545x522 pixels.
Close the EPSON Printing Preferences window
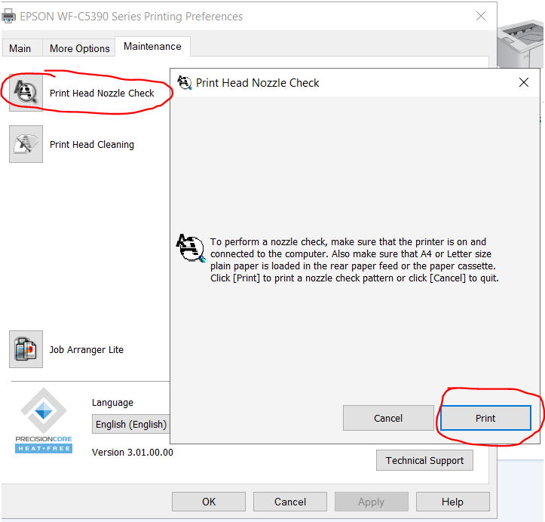(481, 16)
